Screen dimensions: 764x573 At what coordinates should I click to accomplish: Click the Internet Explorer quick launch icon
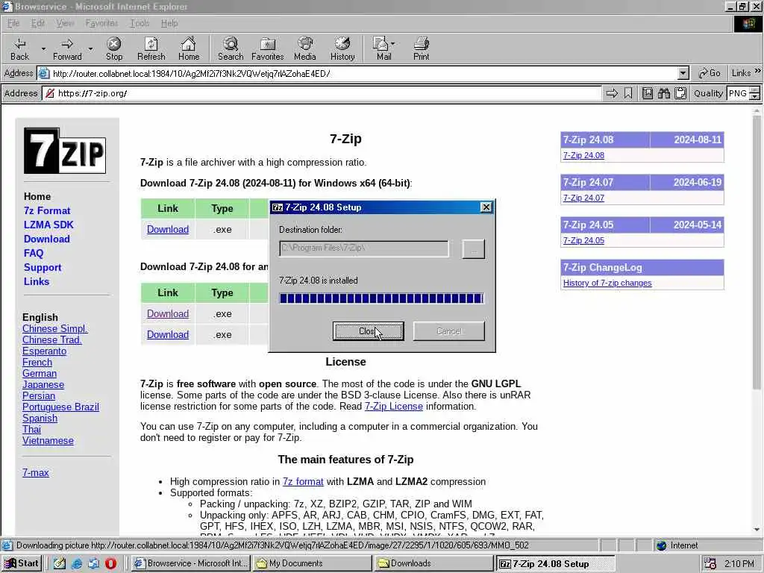(x=77, y=563)
